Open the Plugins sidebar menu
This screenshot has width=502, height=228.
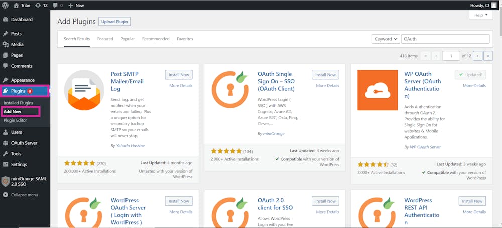(24, 91)
